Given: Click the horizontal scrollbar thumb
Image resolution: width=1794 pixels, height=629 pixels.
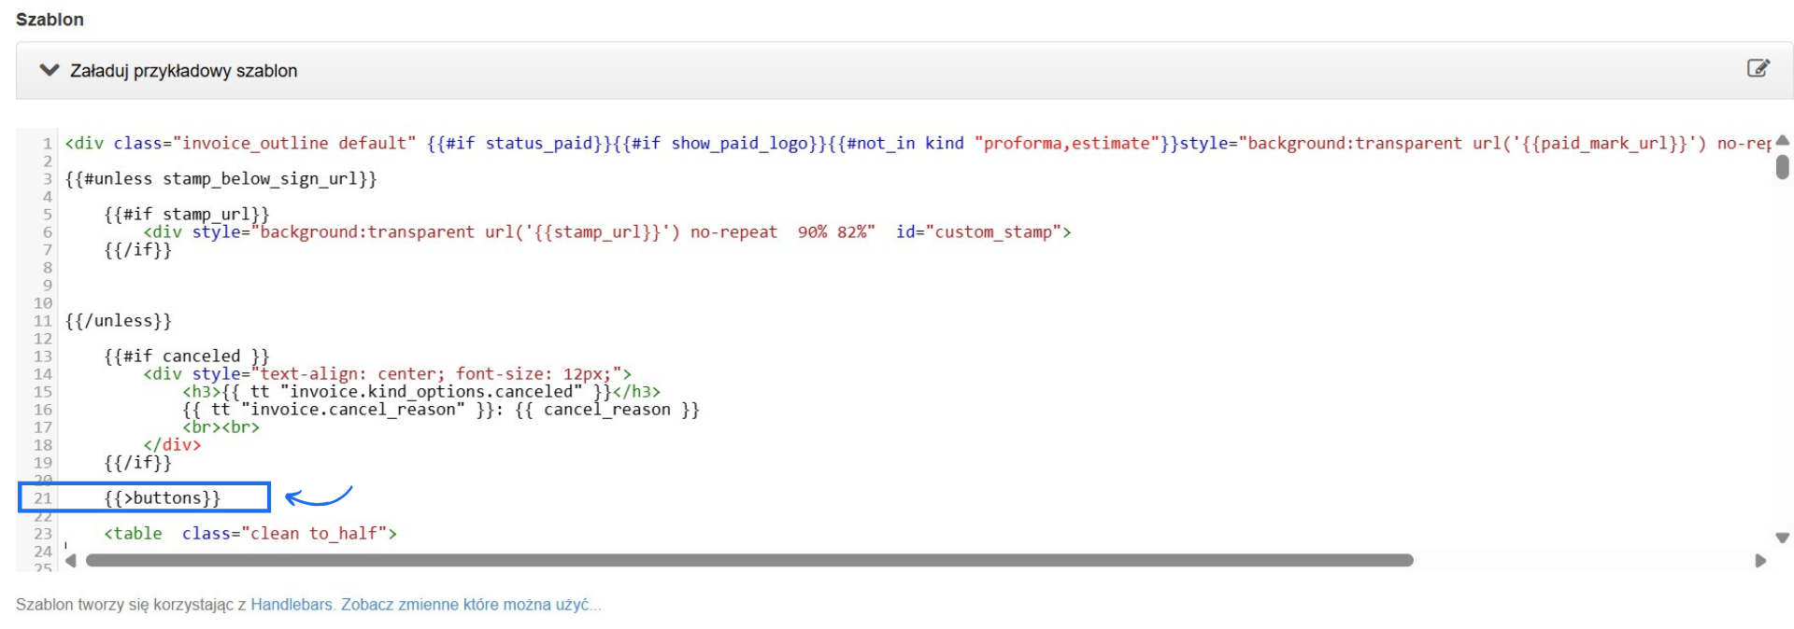Looking at the screenshot, I should (x=749, y=561).
